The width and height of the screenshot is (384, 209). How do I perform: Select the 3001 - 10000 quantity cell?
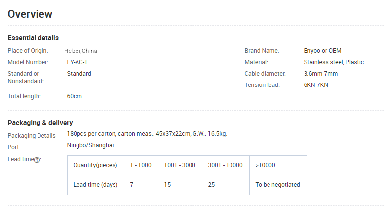(x=226, y=165)
